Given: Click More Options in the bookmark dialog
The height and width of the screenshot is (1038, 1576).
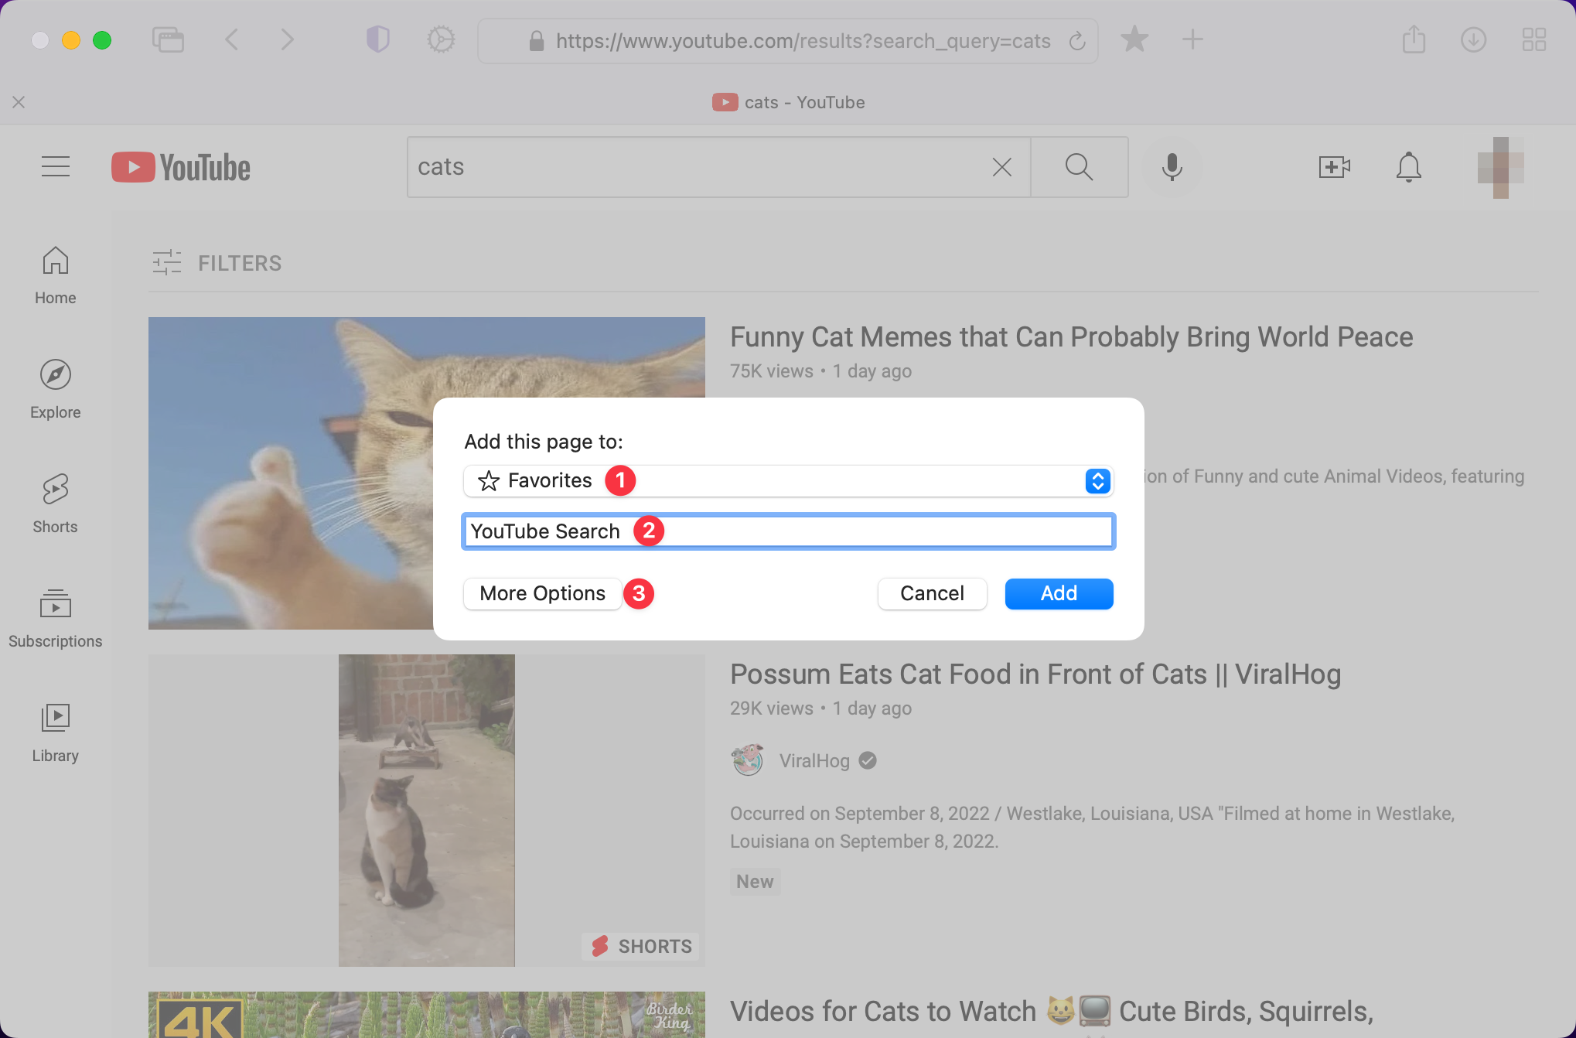Looking at the screenshot, I should click(541, 593).
